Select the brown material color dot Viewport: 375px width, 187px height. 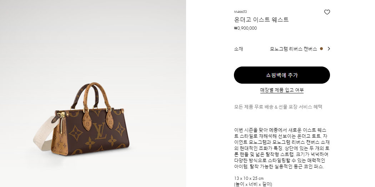(321, 49)
